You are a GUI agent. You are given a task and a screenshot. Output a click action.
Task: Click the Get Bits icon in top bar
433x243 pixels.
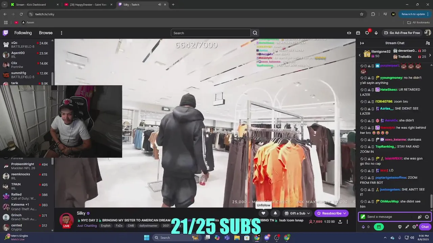point(376,33)
